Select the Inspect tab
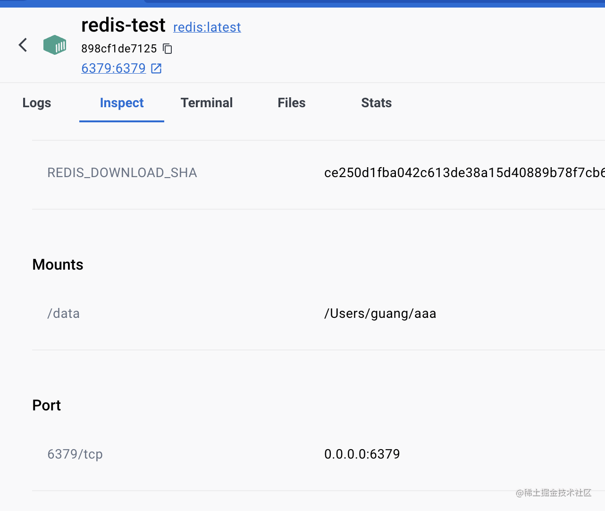 [122, 103]
